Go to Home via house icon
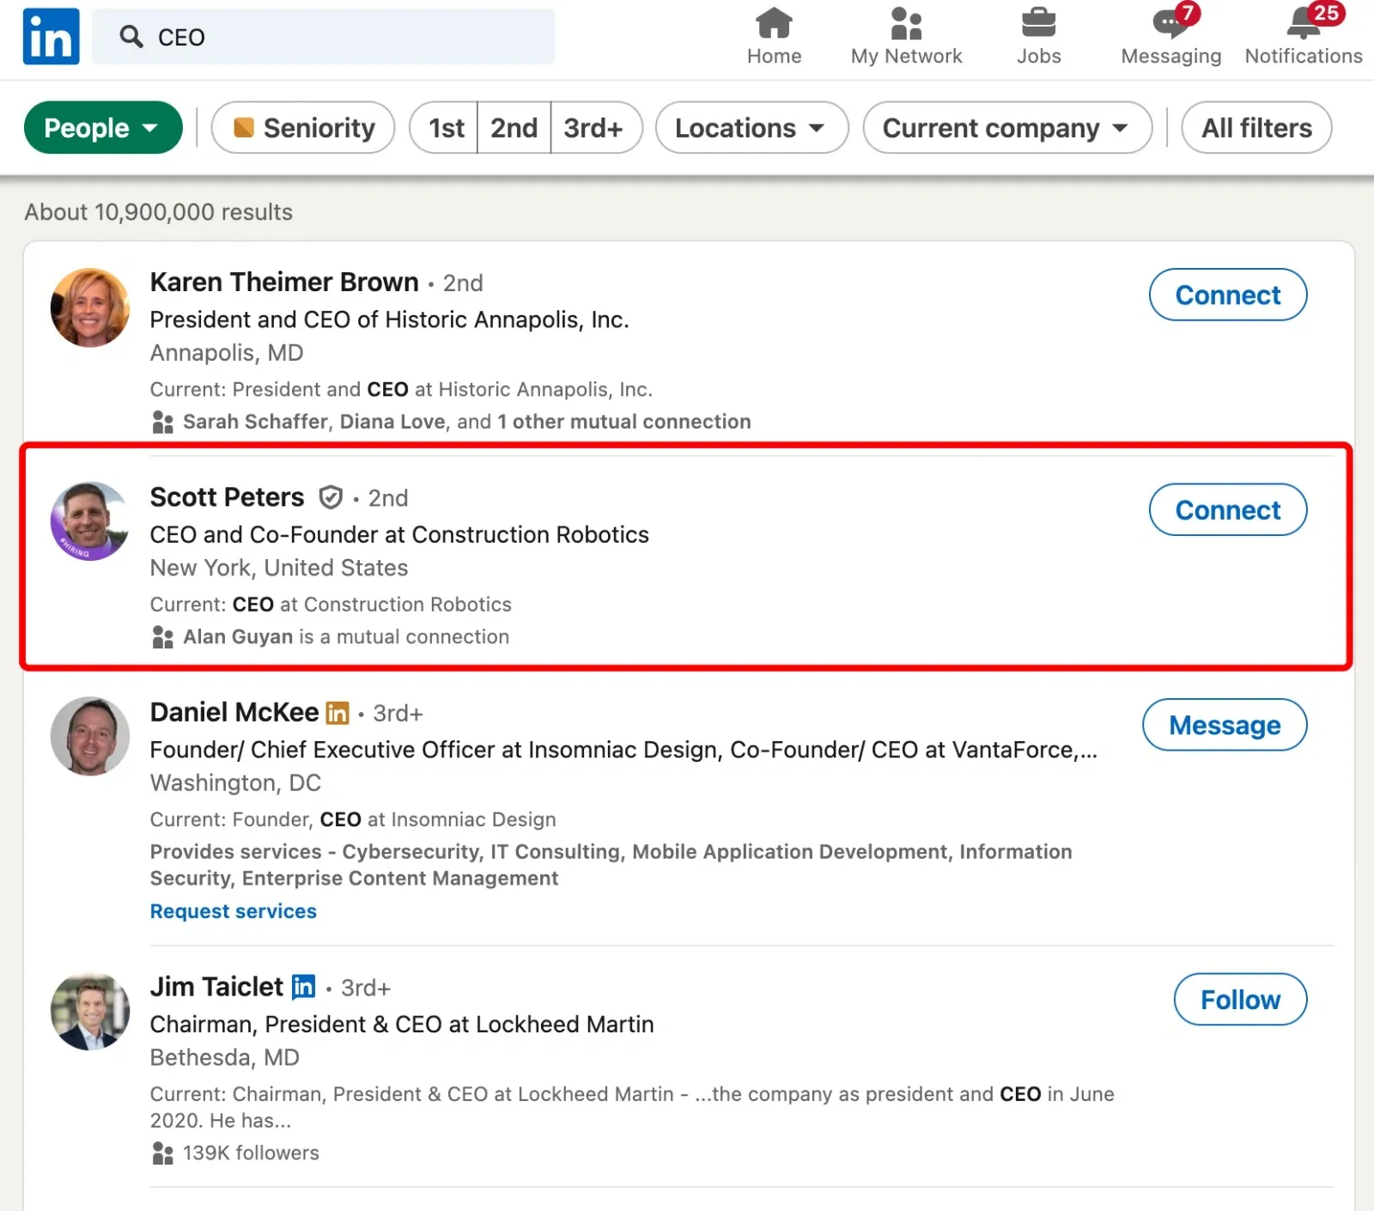Screen dimensions: 1374x1211 point(774,23)
